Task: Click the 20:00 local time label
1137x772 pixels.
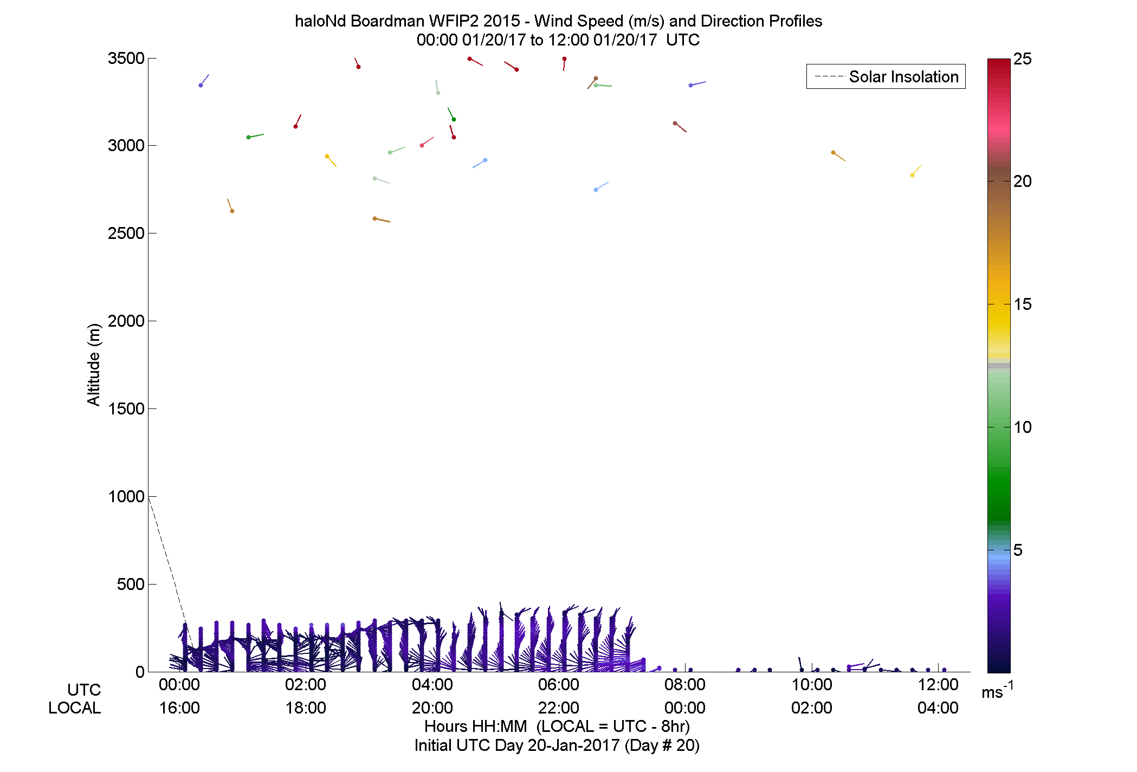Action: coord(432,708)
